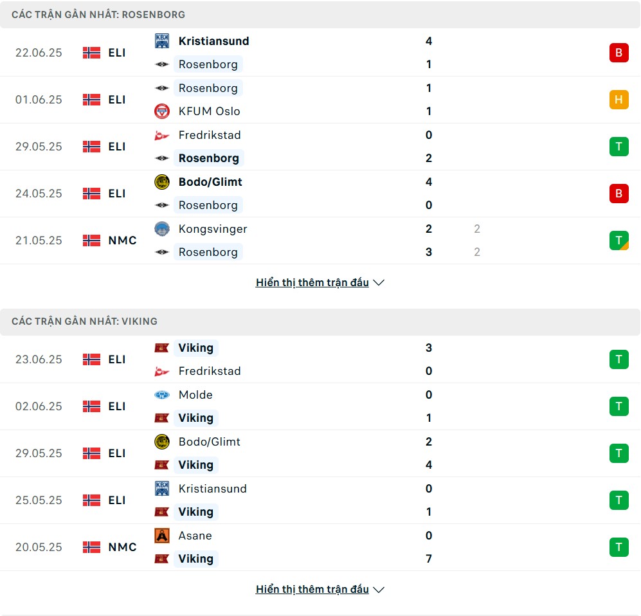Click the KFUM Oslo club logo
641x616 pixels.
[x=162, y=111]
